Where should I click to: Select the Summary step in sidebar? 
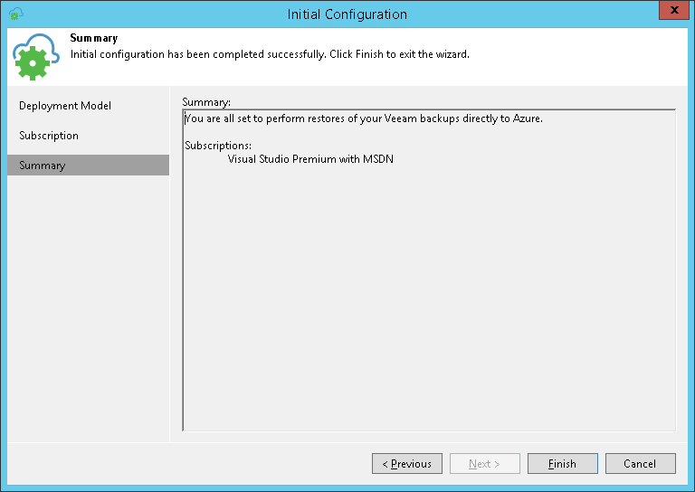coord(43,166)
